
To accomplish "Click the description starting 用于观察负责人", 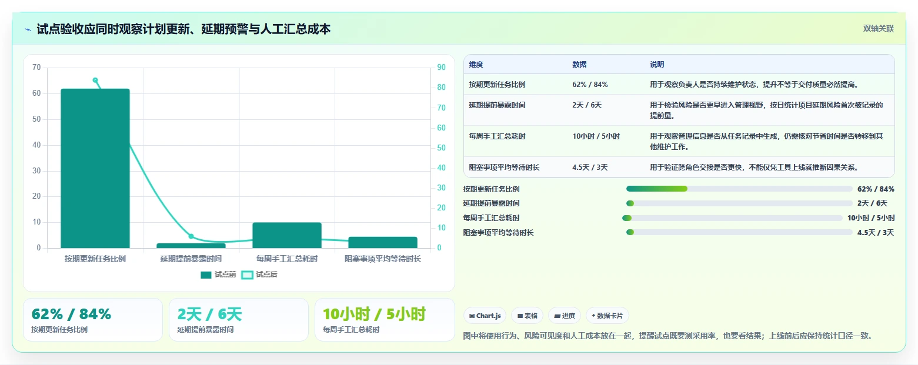I will pos(755,85).
